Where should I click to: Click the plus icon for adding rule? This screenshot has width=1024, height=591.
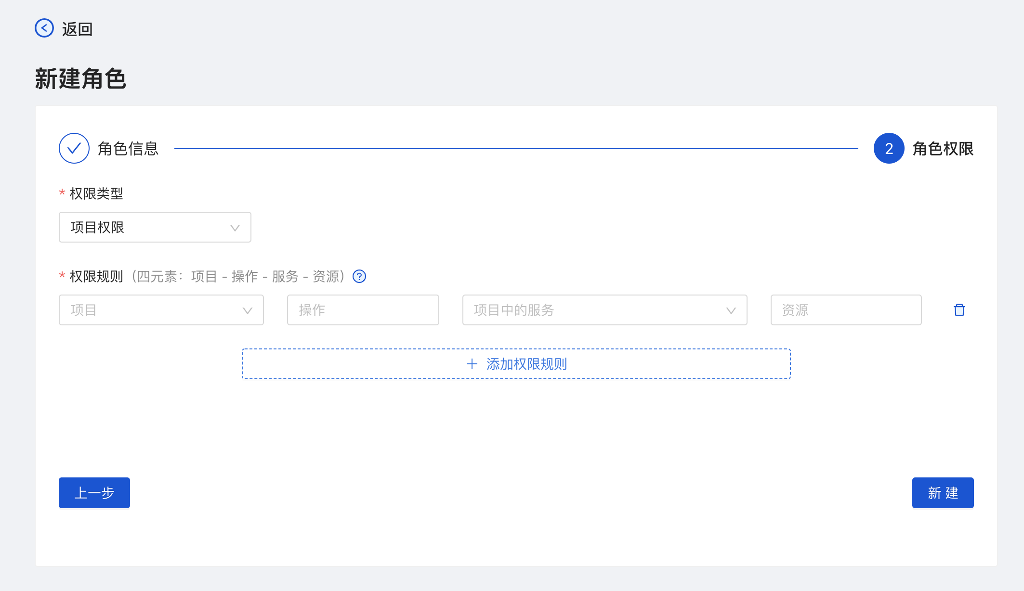tap(472, 364)
